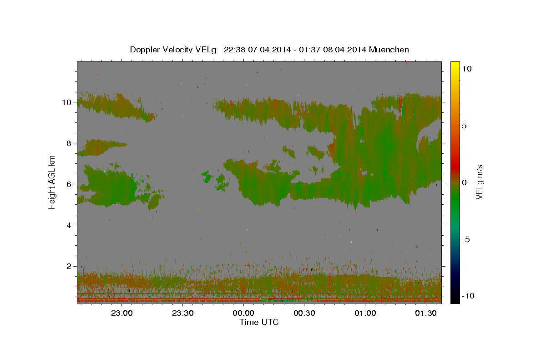
Task: Click the height axis label 6
Action: coord(70,184)
